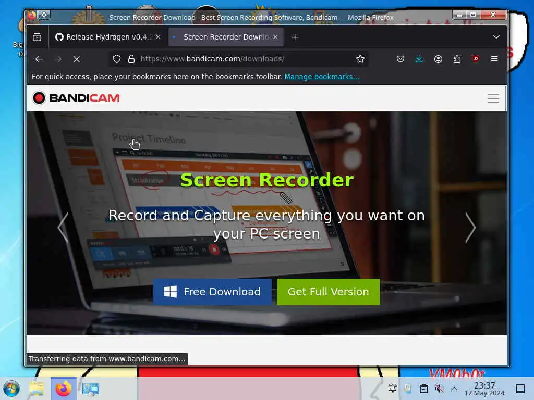This screenshot has height=400, width=534.
Task: Follow the Manage bookmarks link
Action: point(322,77)
